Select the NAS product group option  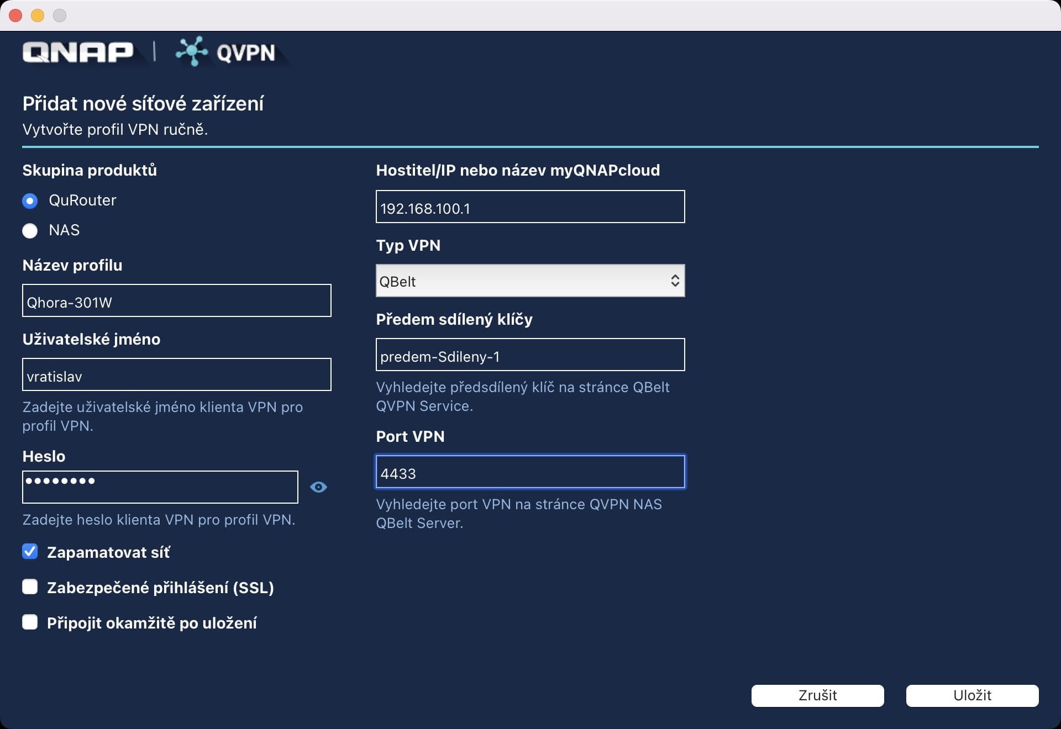tap(30, 231)
